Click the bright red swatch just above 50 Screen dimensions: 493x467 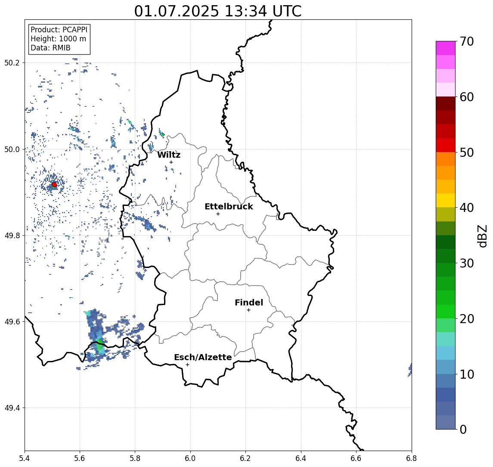(x=446, y=145)
